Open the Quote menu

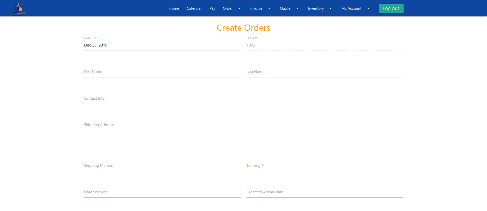pyautogui.click(x=285, y=8)
